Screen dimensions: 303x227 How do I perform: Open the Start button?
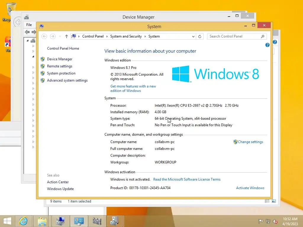(x=7, y=221)
